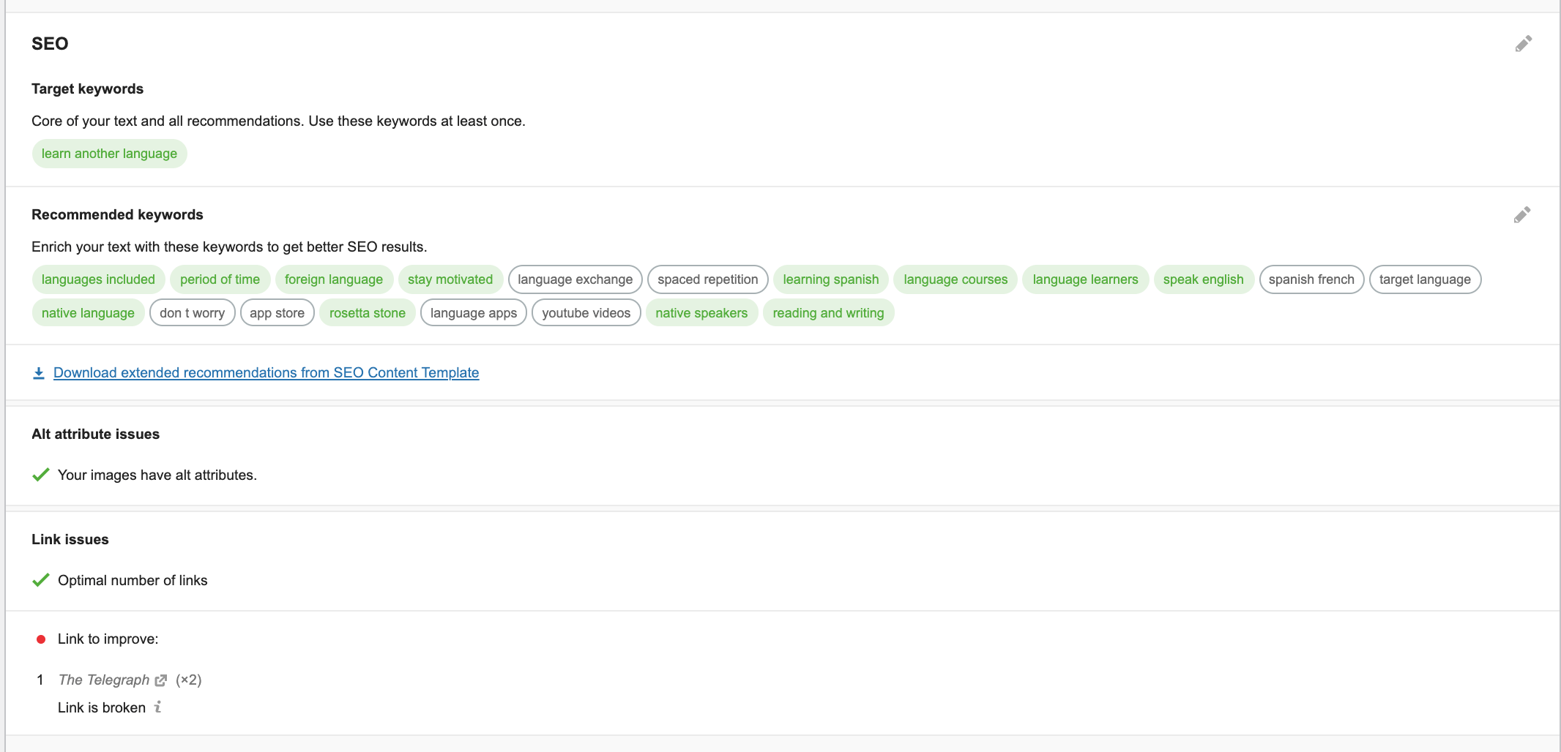Click the SEO section edit pencil icon

point(1523,44)
